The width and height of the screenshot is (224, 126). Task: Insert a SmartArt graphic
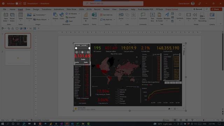70,17
